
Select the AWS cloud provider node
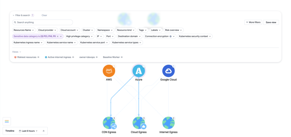[109, 71]
